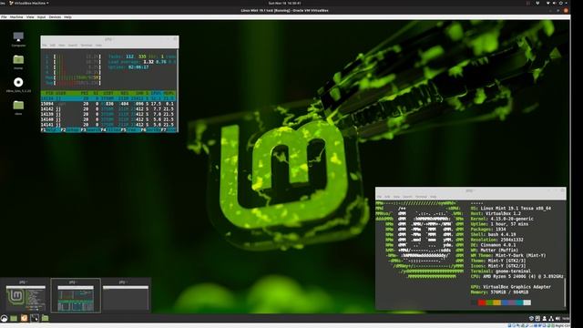
Task: Click the blue neofetch color block
Action: 505,302
